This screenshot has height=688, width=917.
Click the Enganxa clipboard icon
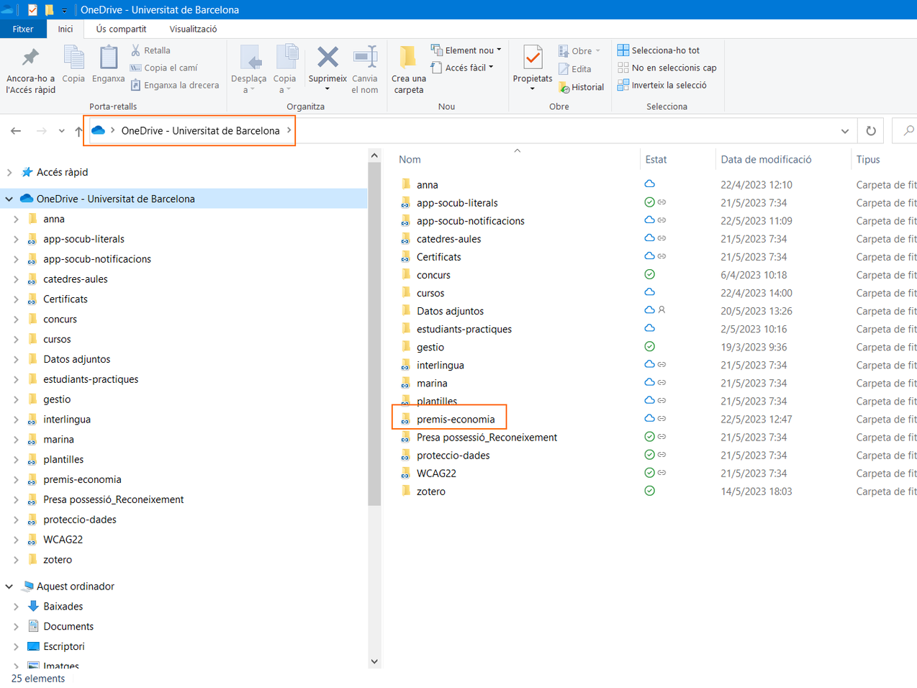tap(109, 58)
